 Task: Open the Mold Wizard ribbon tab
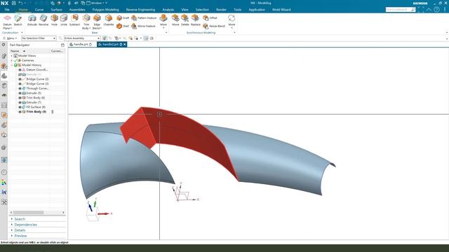pyautogui.click(x=281, y=10)
